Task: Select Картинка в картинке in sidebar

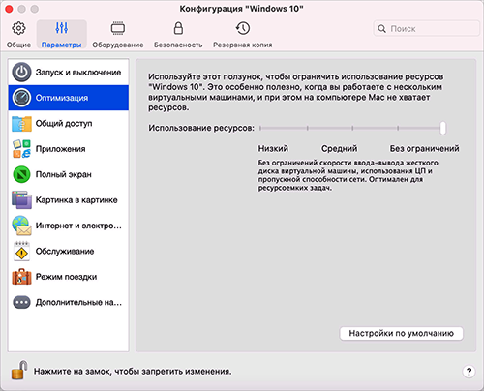Action: click(x=69, y=200)
